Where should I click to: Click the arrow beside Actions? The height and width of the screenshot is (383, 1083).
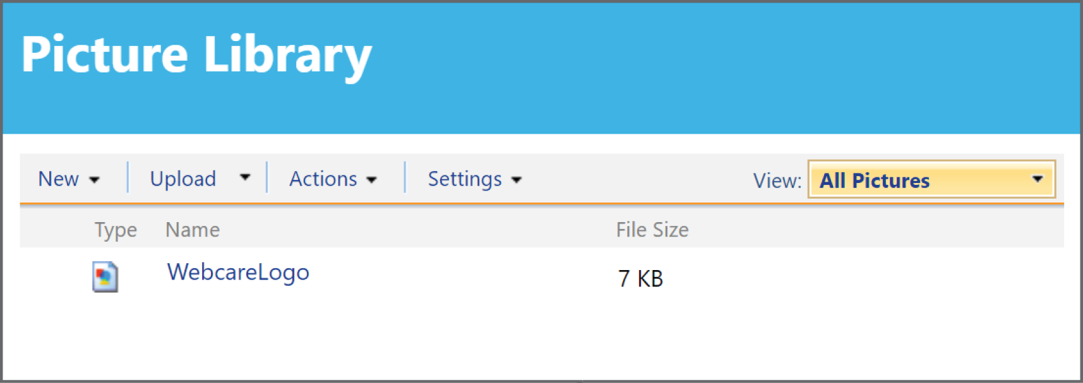coord(371,180)
